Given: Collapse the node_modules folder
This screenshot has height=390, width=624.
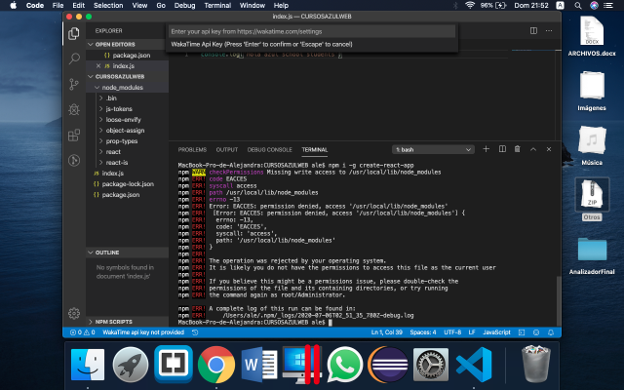Looking at the screenshot, I should [x=122, y=88].
